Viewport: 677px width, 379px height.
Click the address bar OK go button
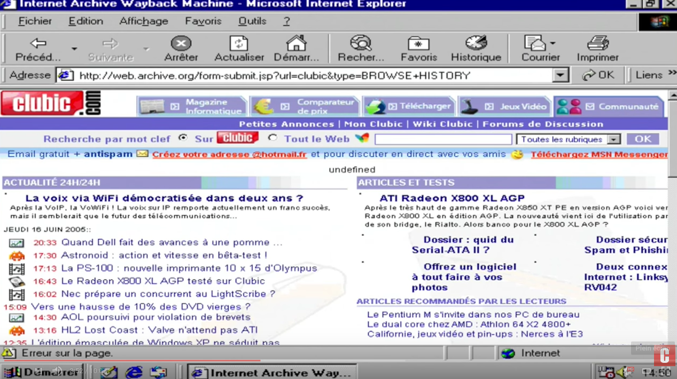tap(598, 75)
